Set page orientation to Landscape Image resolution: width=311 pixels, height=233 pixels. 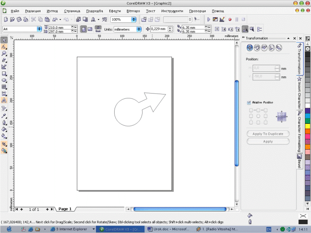point(90,29)
